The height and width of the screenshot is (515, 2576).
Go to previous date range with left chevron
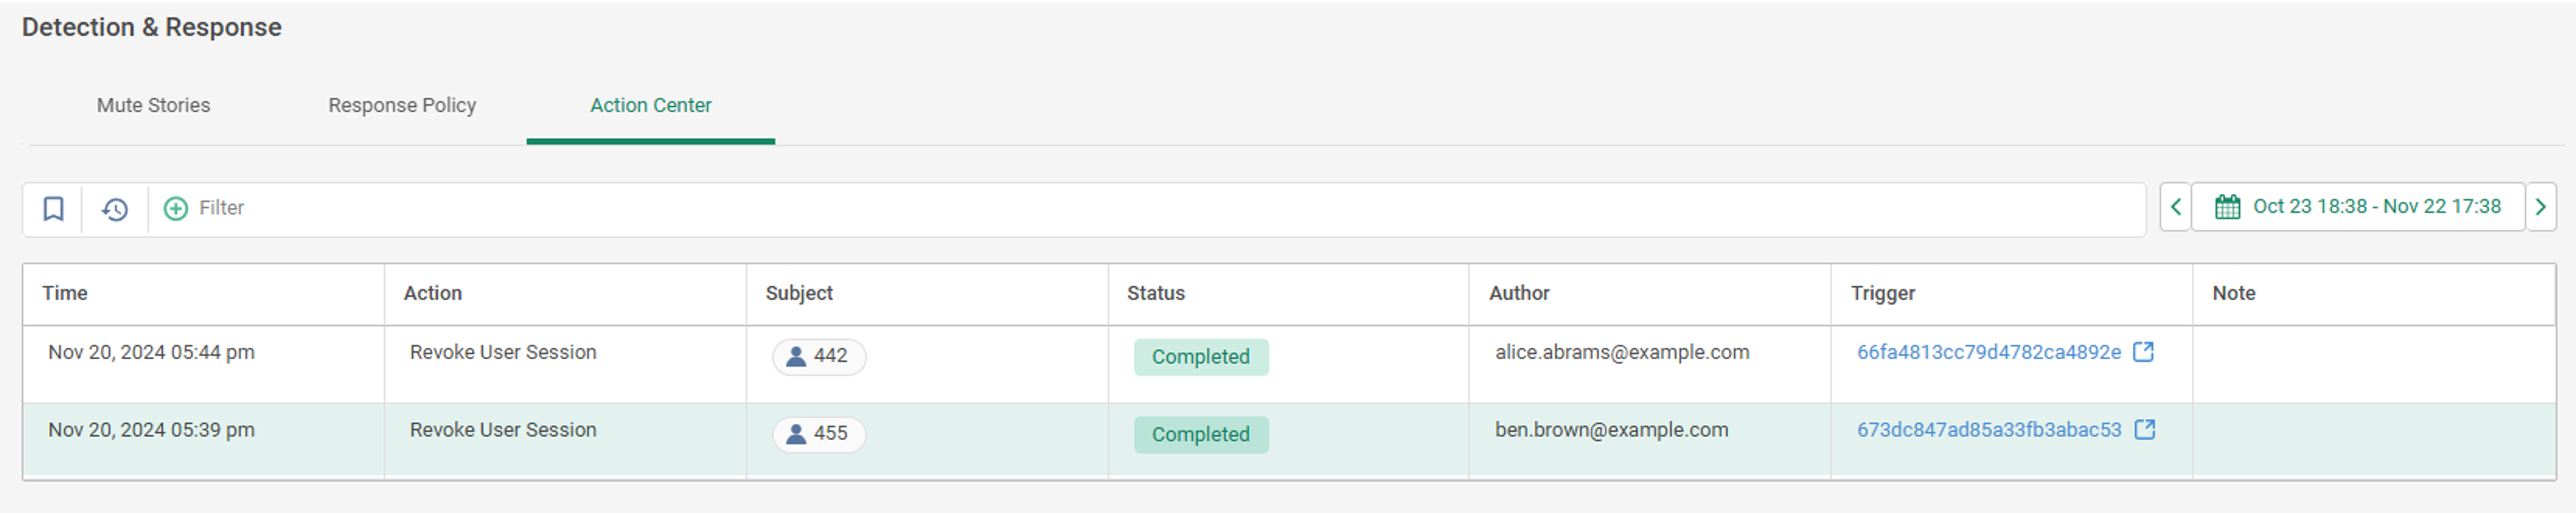(x=2175, y=207)
